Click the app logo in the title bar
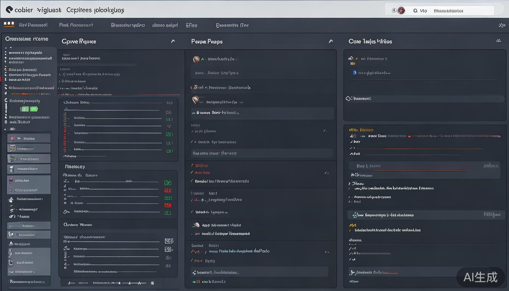 click(9, 10)
